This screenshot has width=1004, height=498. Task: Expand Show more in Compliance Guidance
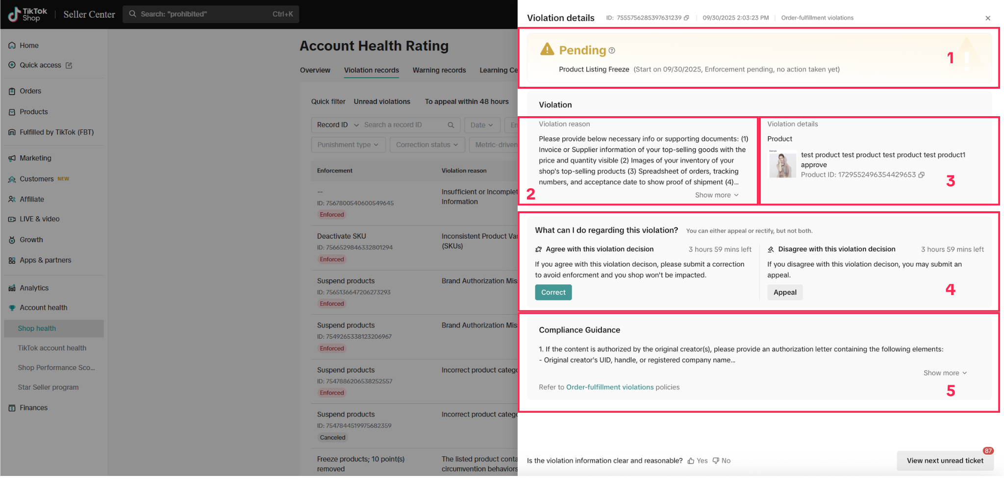click(945, 373)
